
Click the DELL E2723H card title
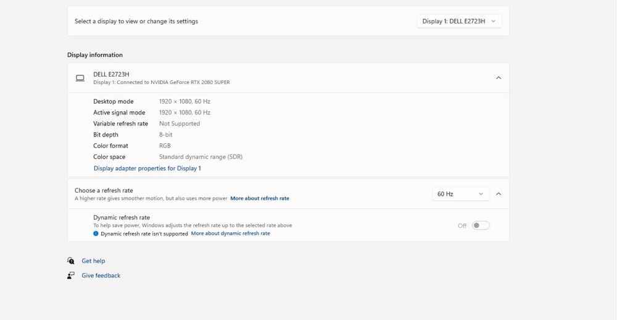click(x=111, y=74)
